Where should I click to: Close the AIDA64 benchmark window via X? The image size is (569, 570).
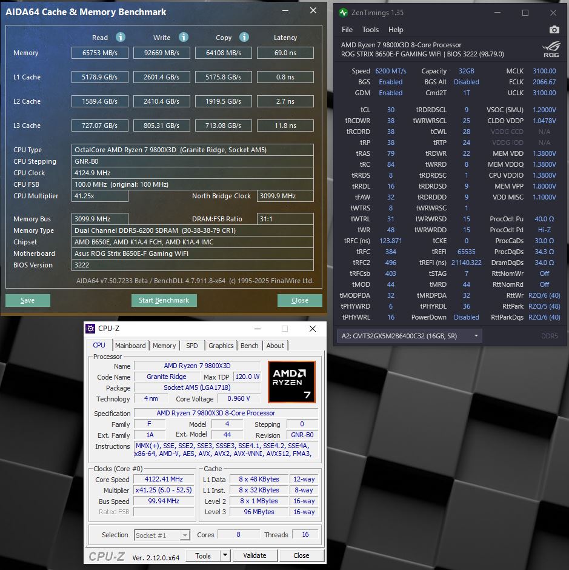[x=313, y=10]
